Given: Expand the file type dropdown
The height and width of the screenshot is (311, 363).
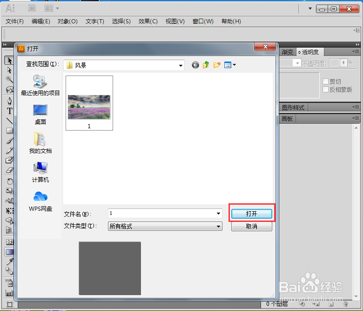Looking at the screenshot, I should coord(218,226).
